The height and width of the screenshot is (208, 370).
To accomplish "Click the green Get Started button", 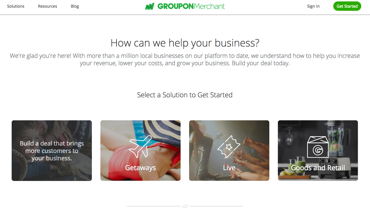I will click(347, 6).
